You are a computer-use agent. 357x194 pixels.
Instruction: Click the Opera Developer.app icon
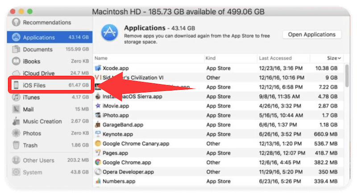pyautogui.click(x=98, y=172)
